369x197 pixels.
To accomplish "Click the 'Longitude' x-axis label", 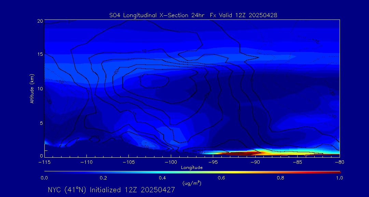I will tap(192, 168).
